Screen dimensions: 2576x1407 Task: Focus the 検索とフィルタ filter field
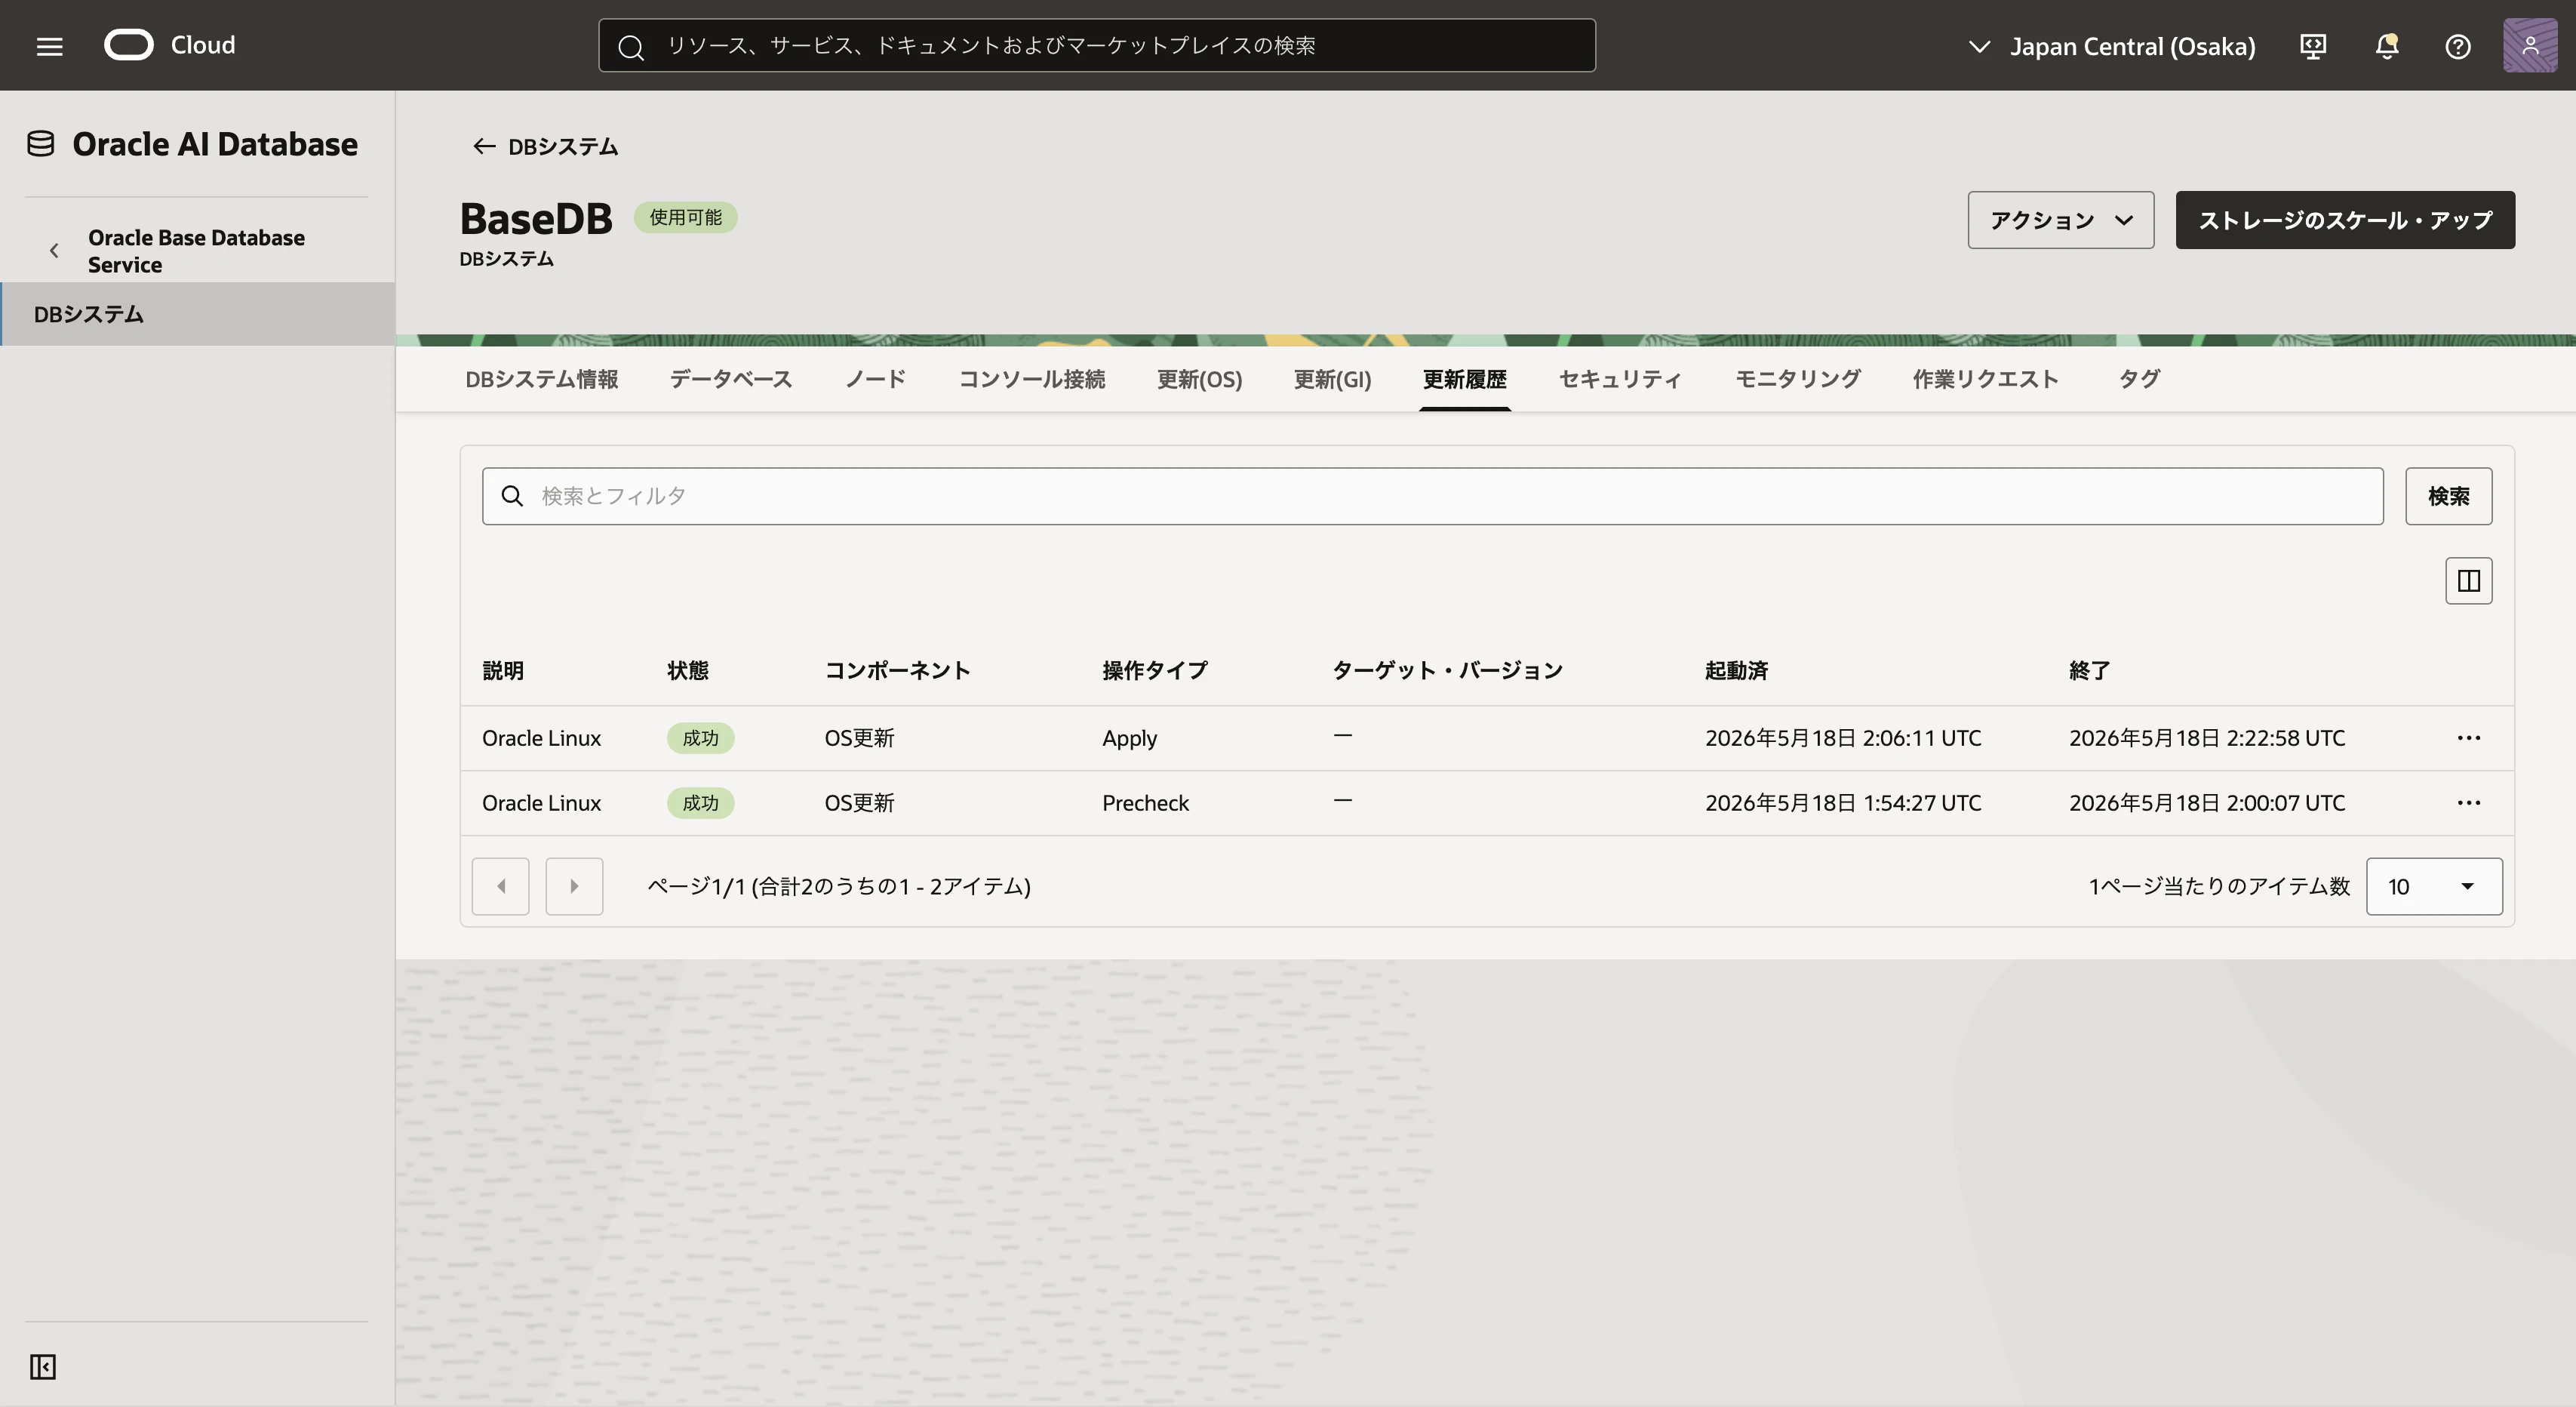1433,497
